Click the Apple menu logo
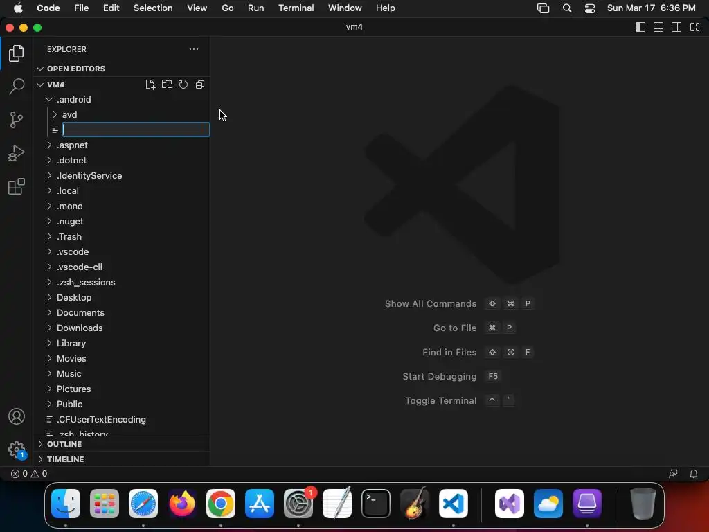The width and height of the screenshot is (709, 532). [x=18, y=8]
